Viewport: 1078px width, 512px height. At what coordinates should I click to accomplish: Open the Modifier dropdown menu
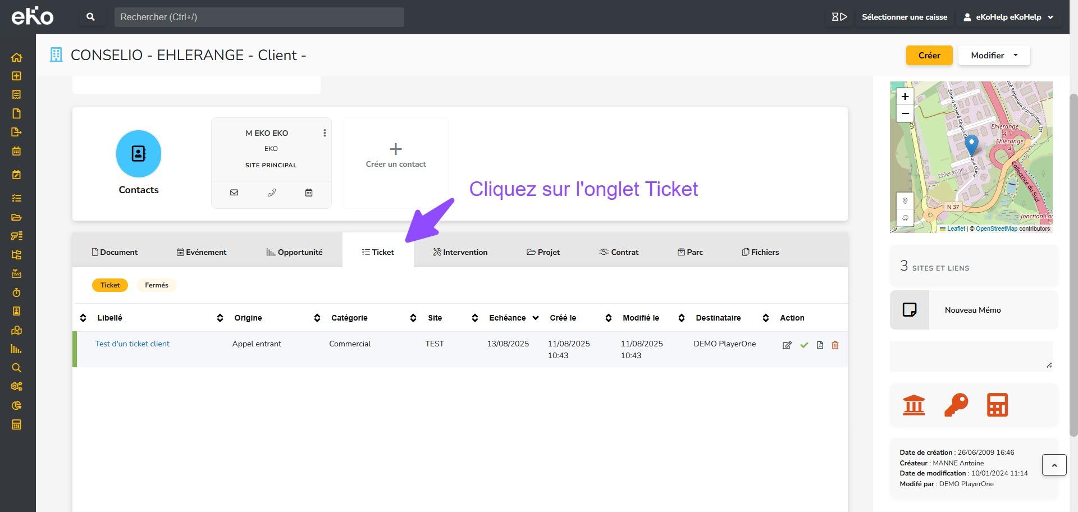point(994,56)
